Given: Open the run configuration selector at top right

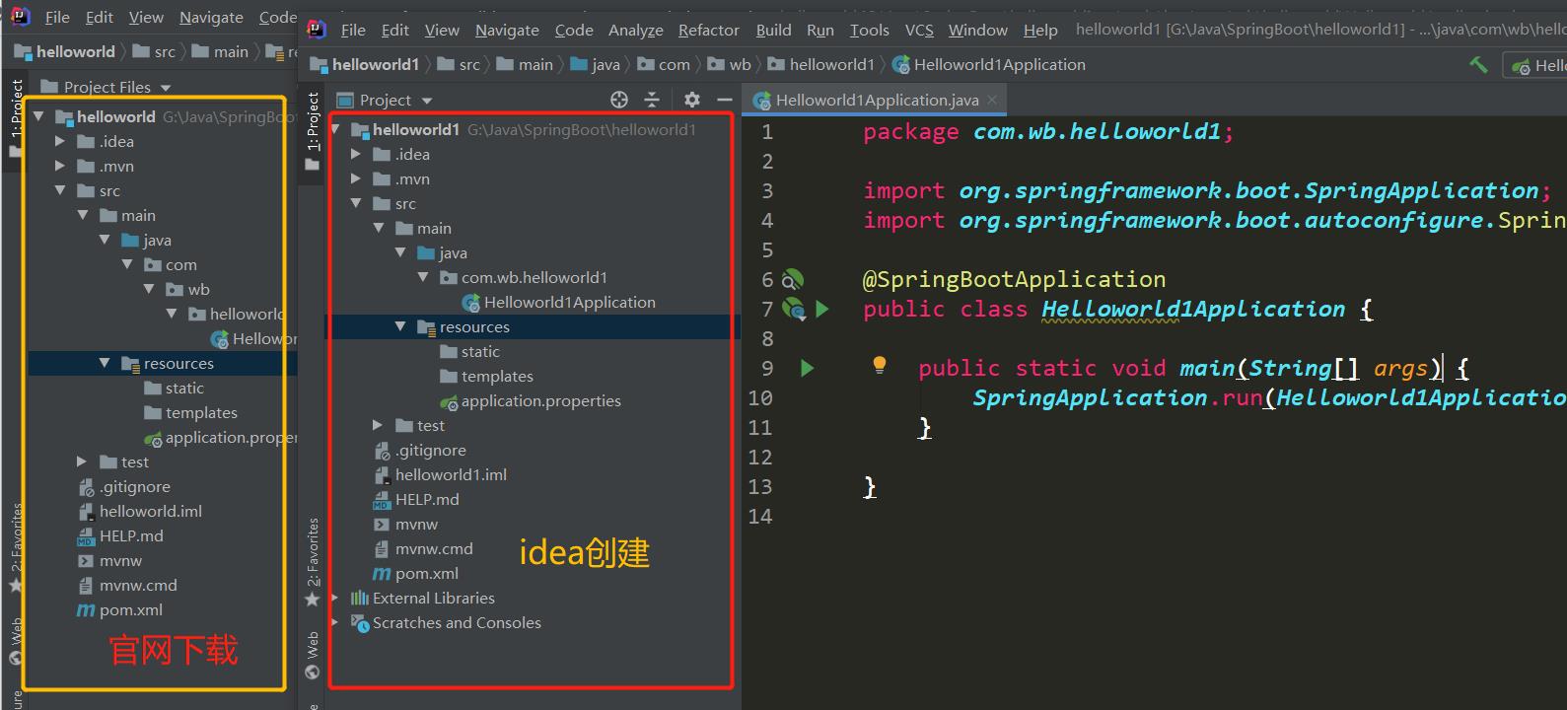Looking at the screenshot, I should [1536, 65].
